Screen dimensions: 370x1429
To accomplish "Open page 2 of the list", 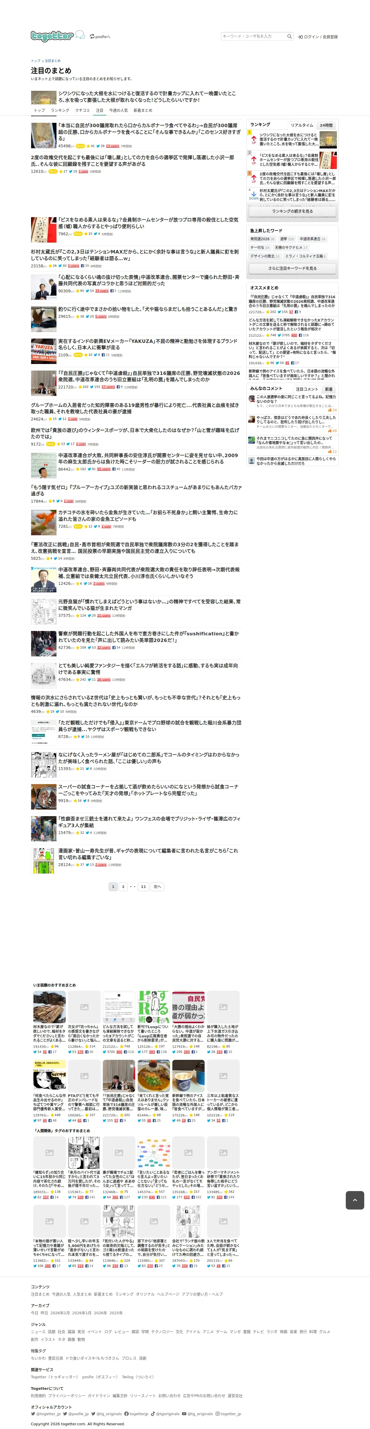I will [123, 887].
